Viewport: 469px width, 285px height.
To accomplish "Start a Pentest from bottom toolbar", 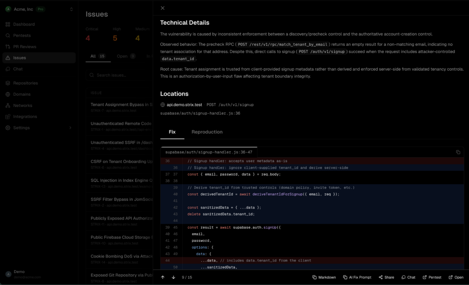I will point(432,277).
